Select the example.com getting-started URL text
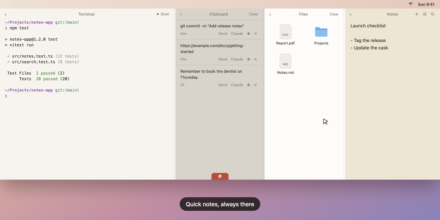Image resolution: width=440 pixels, height=220 pixels. pos(212,48)
